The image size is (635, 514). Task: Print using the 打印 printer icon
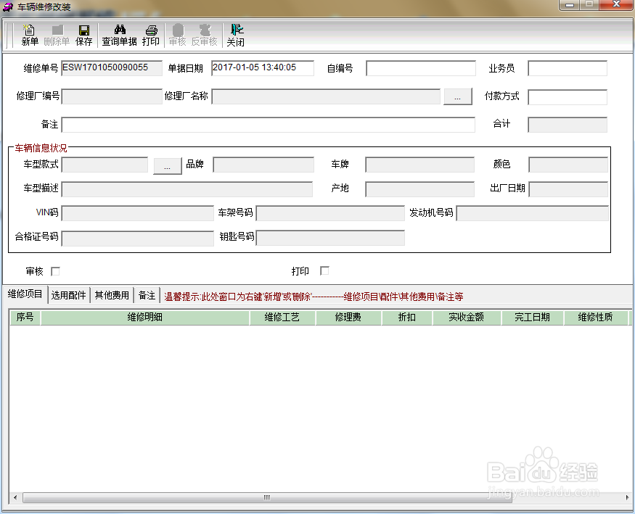(x=151, y=36)
